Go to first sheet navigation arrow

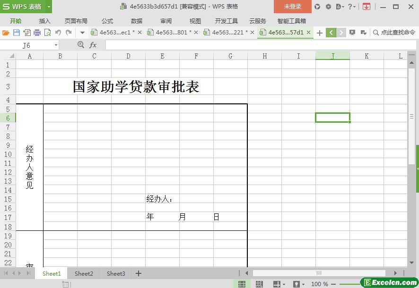click(6, 273)
